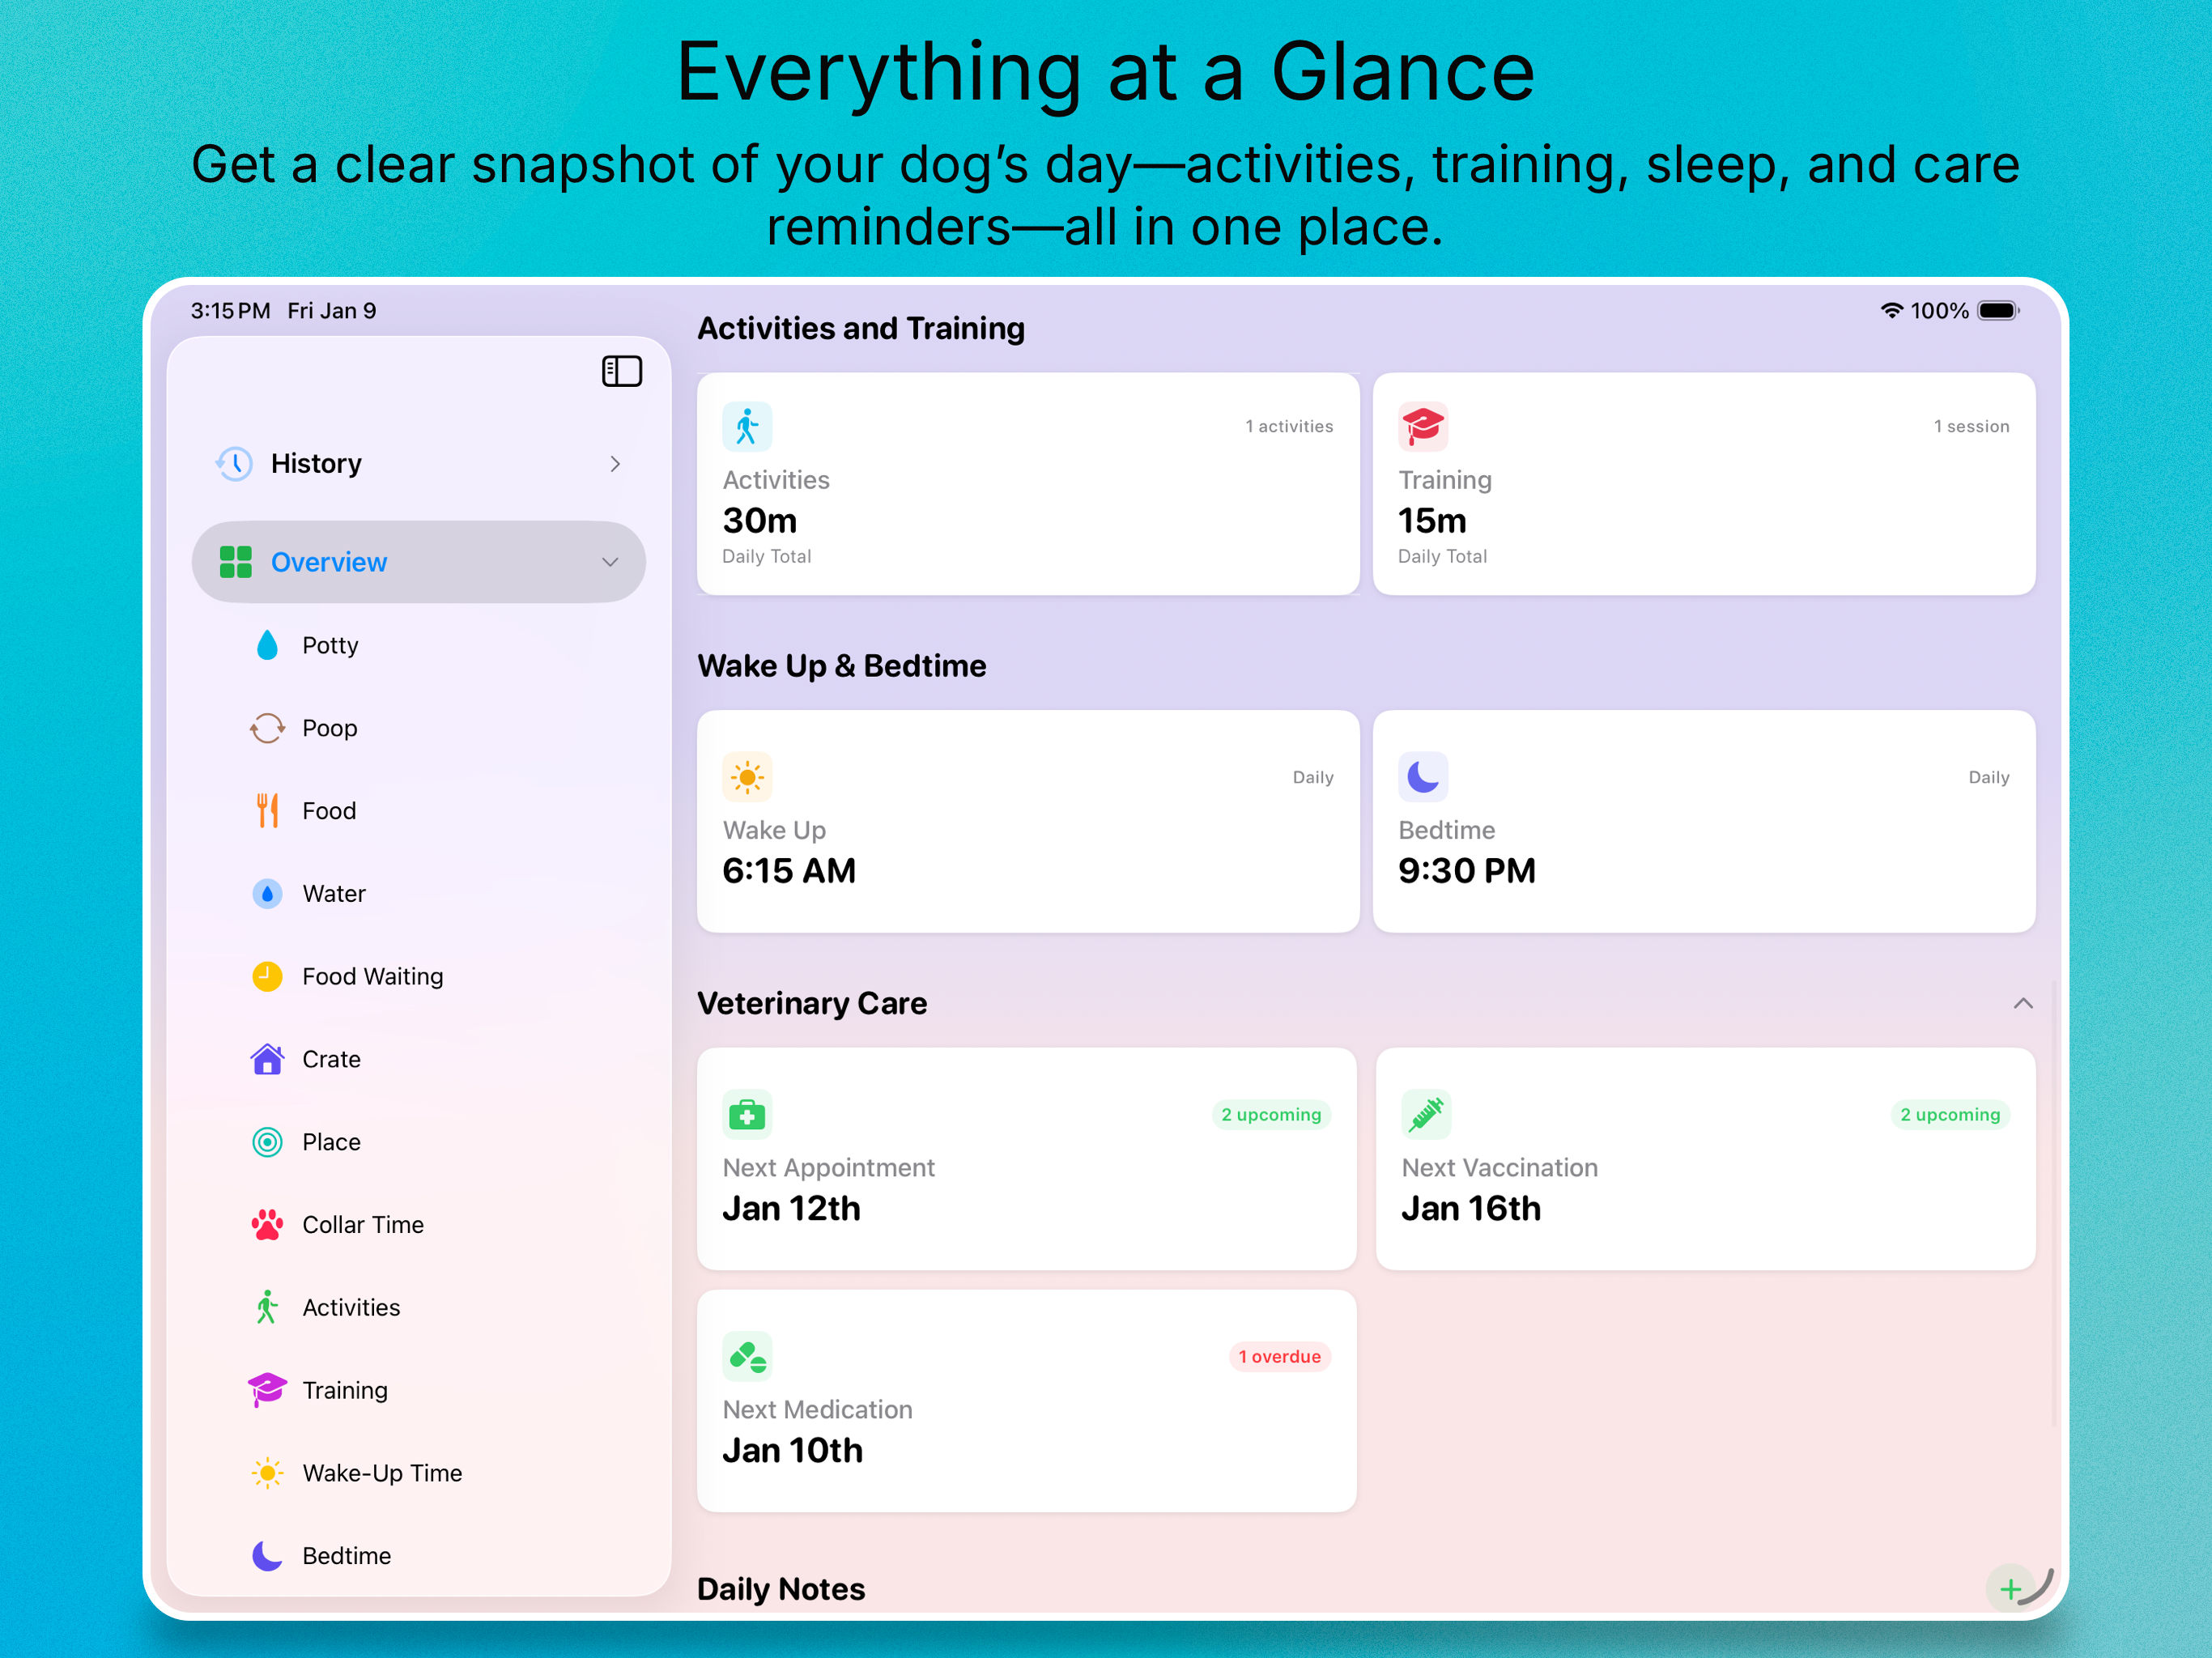
Task: Open Next Appointment Jan 12th card
Action: pos(1027,1159)
